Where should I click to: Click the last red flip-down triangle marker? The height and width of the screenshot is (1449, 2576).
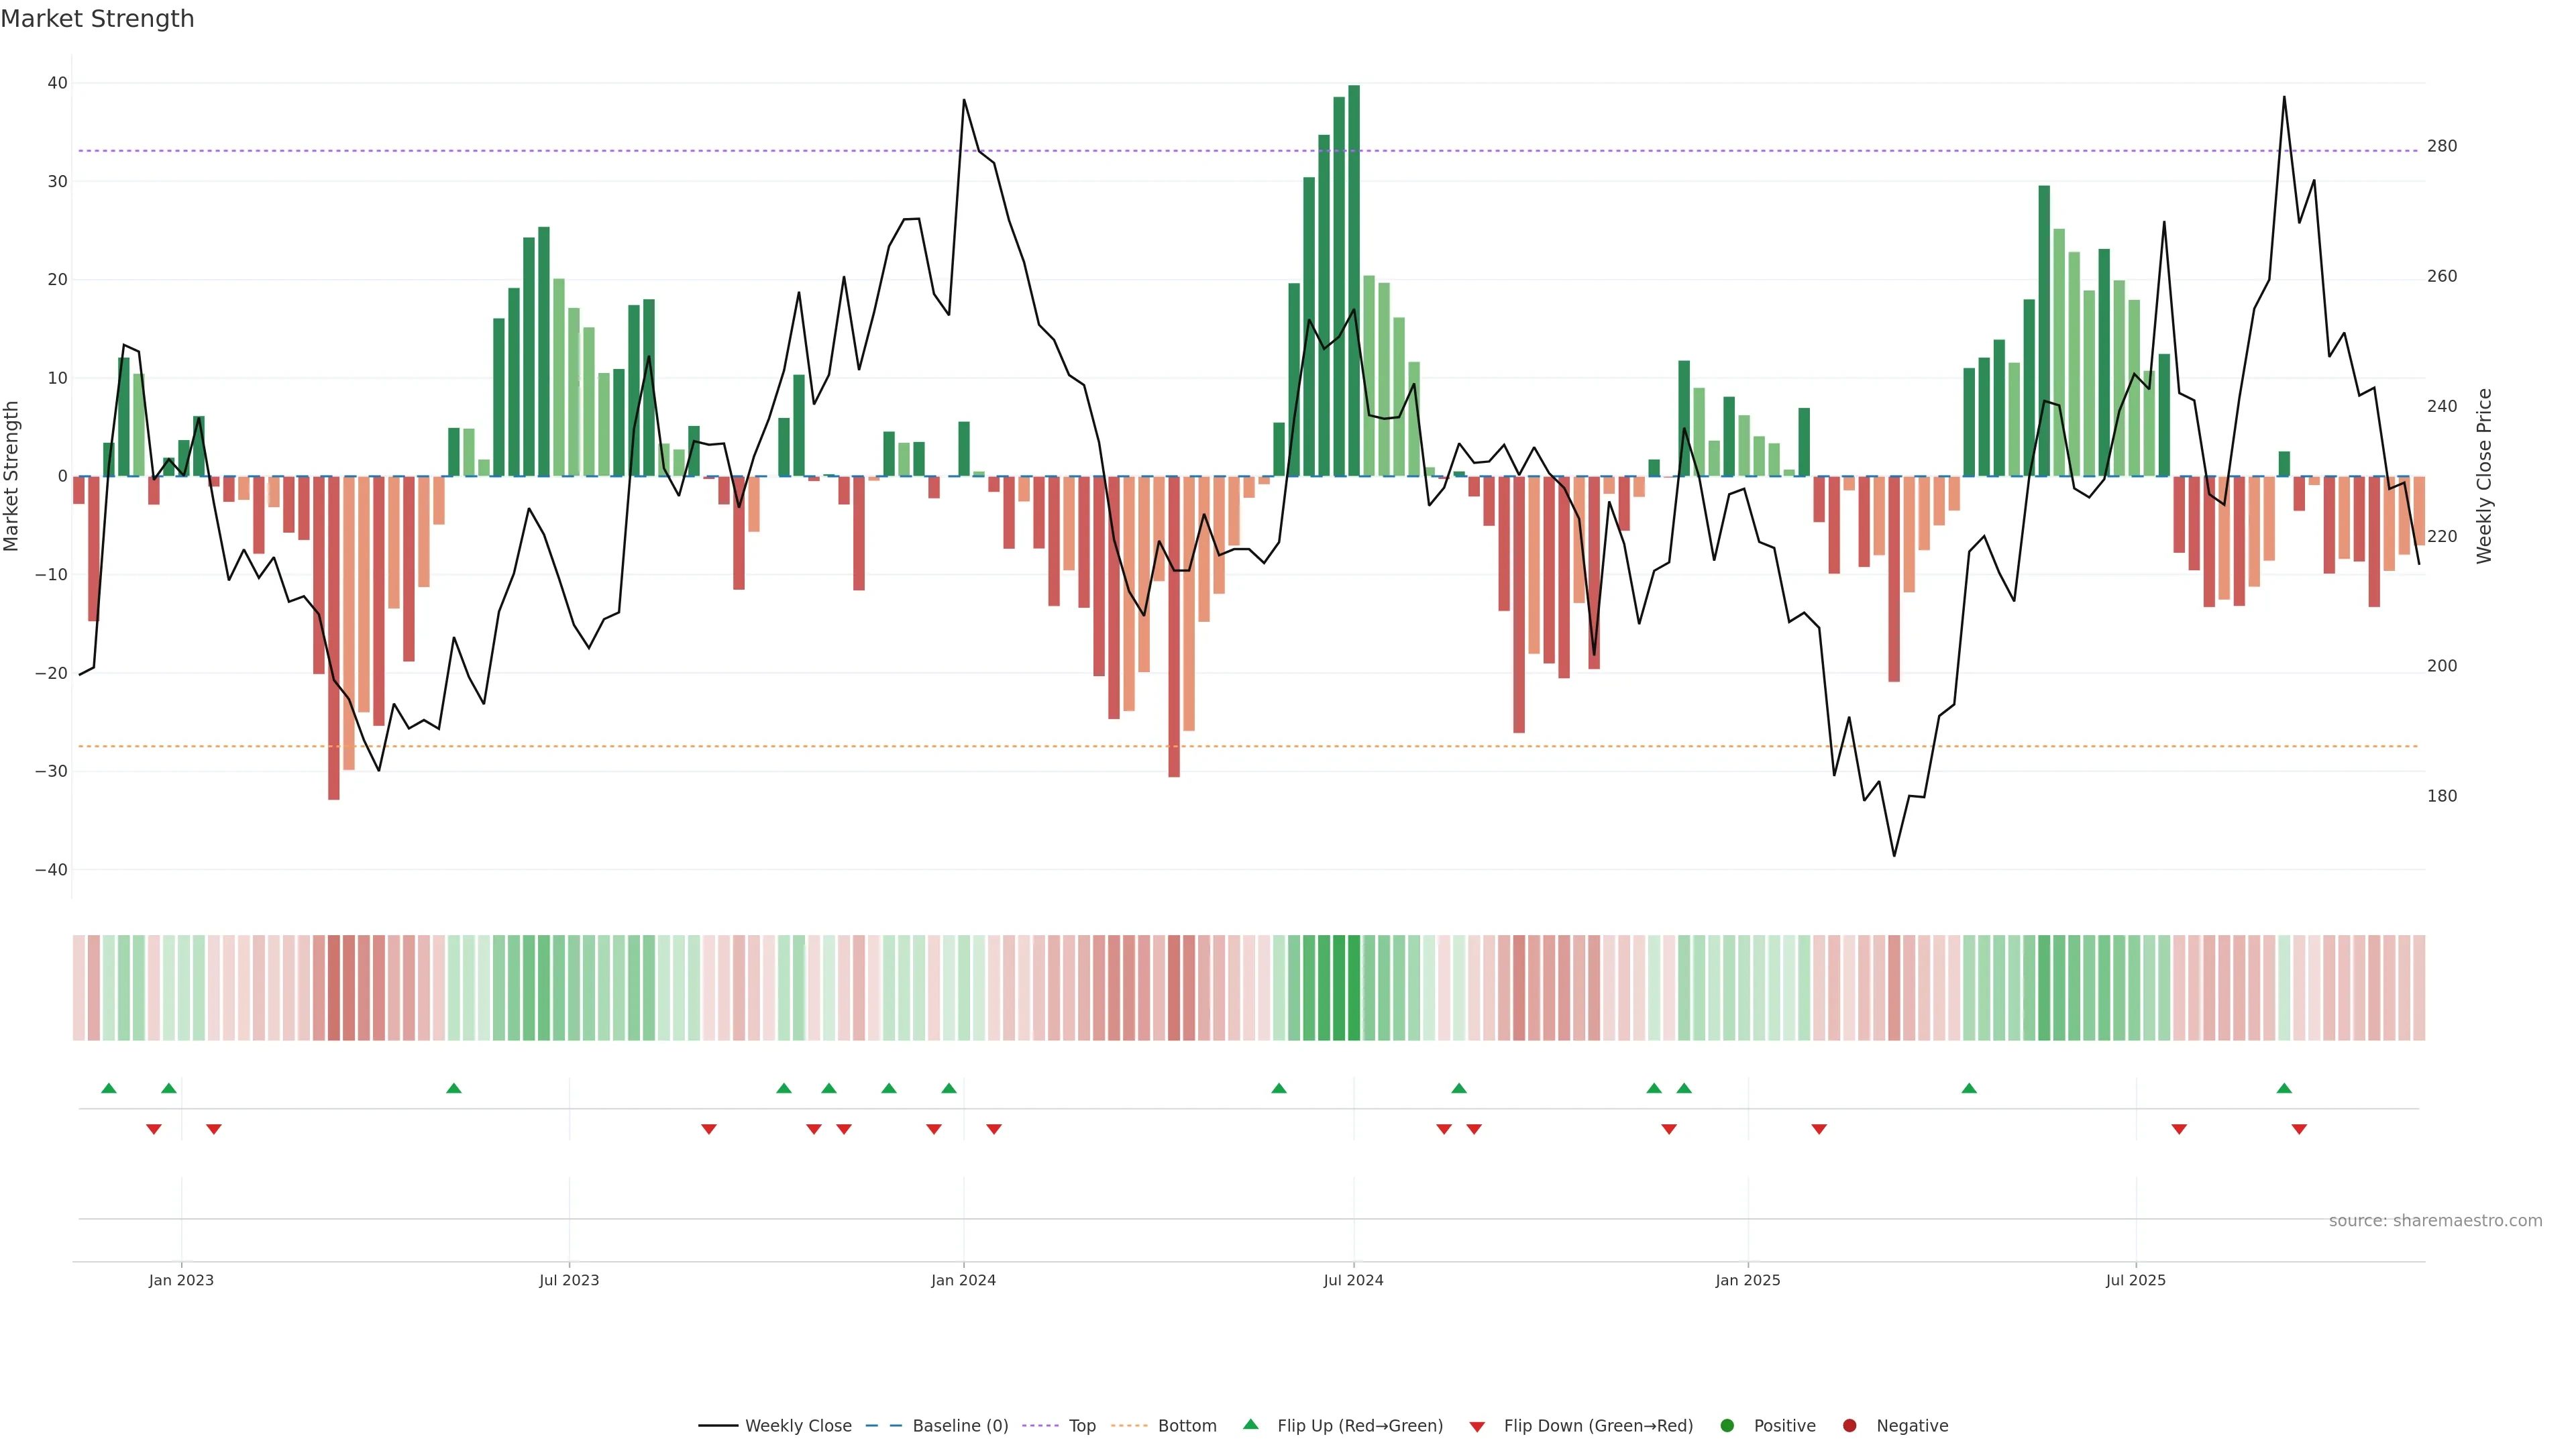(x=2299, y=1129)
